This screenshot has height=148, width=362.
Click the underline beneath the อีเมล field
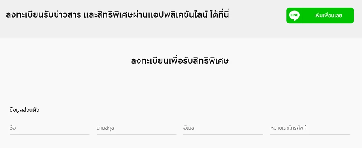(223, 134)
